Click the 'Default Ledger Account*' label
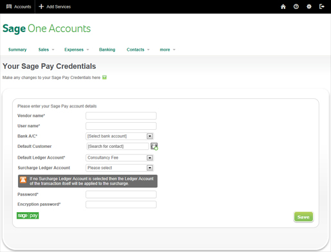The image size is (331, 252). (x=41, y=157)
